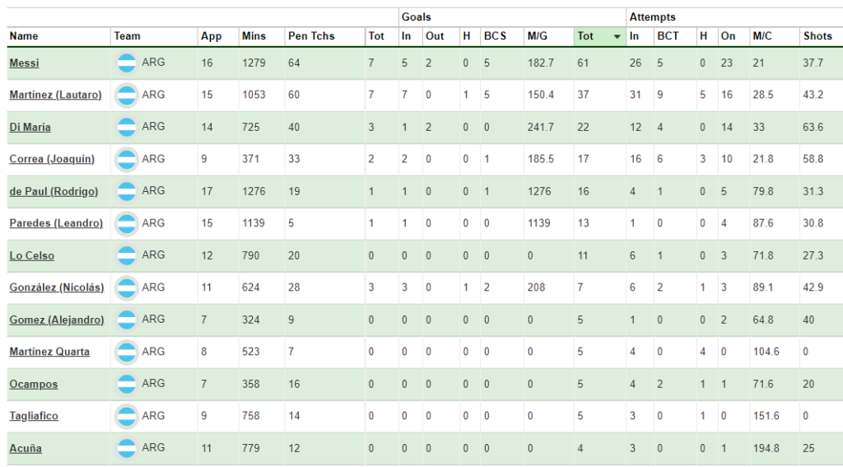This screenshot has width=843, height=467.
Task: Click flag icon beside Martínez Quarta
Action: (x=127, y=352)
